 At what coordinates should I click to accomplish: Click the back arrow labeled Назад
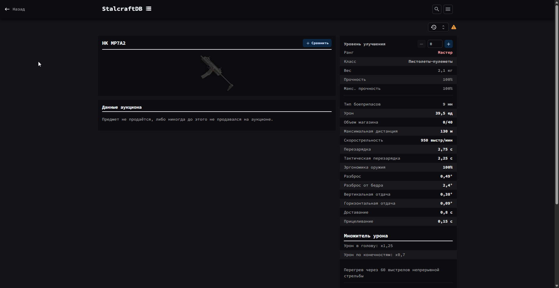coord(15,9)
